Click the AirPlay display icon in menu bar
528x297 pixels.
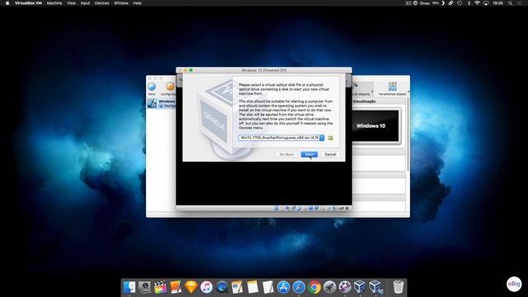pyautogui.click(x=486, y=3)
